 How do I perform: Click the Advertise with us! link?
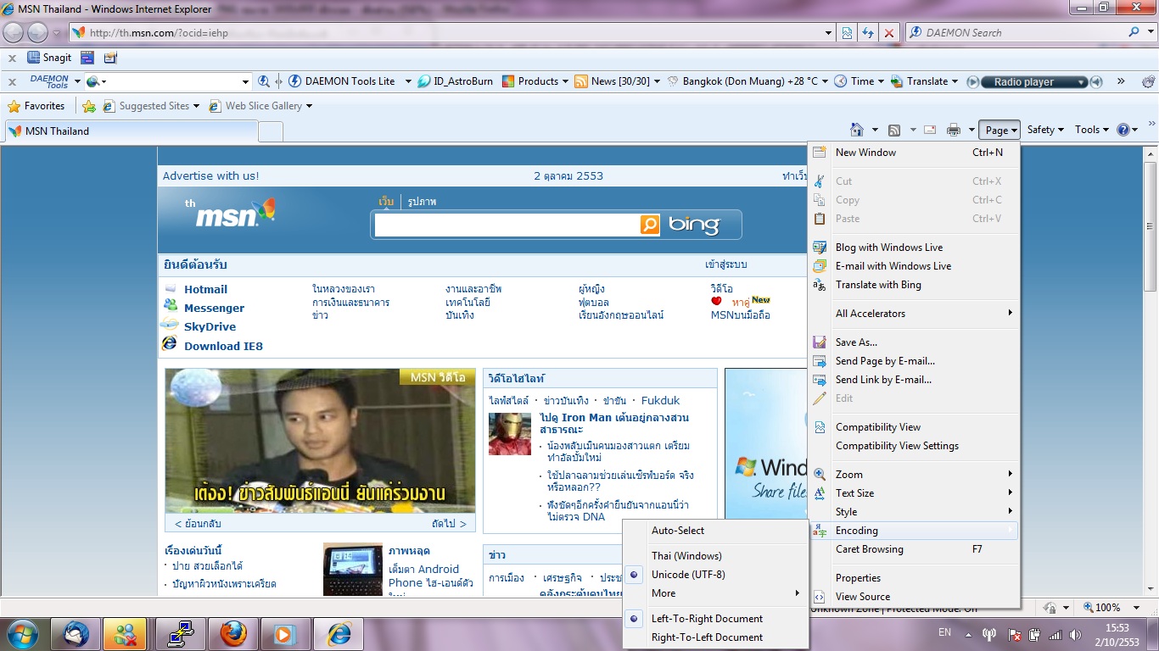[211, 175]
